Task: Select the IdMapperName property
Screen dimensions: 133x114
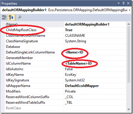Action: (x=34, y=86)
